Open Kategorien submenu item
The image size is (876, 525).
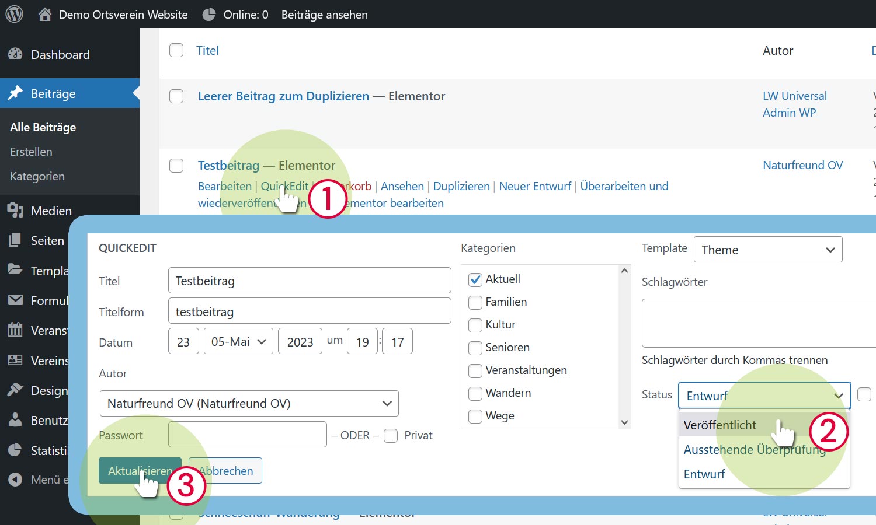37,176
